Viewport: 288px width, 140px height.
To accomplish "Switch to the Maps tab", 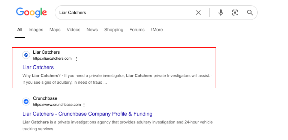I will tap(55, 30).
